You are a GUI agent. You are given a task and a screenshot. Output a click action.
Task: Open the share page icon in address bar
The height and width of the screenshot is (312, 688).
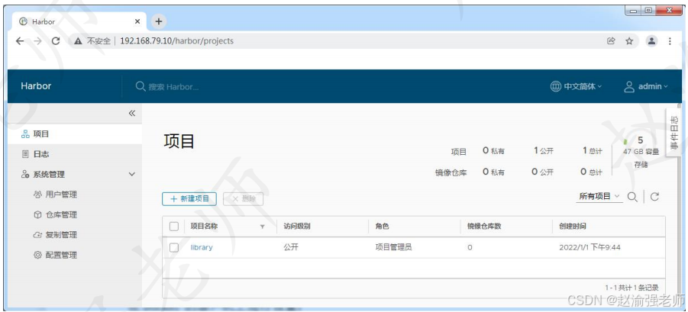pyautogui.click(x=611, y=41)
